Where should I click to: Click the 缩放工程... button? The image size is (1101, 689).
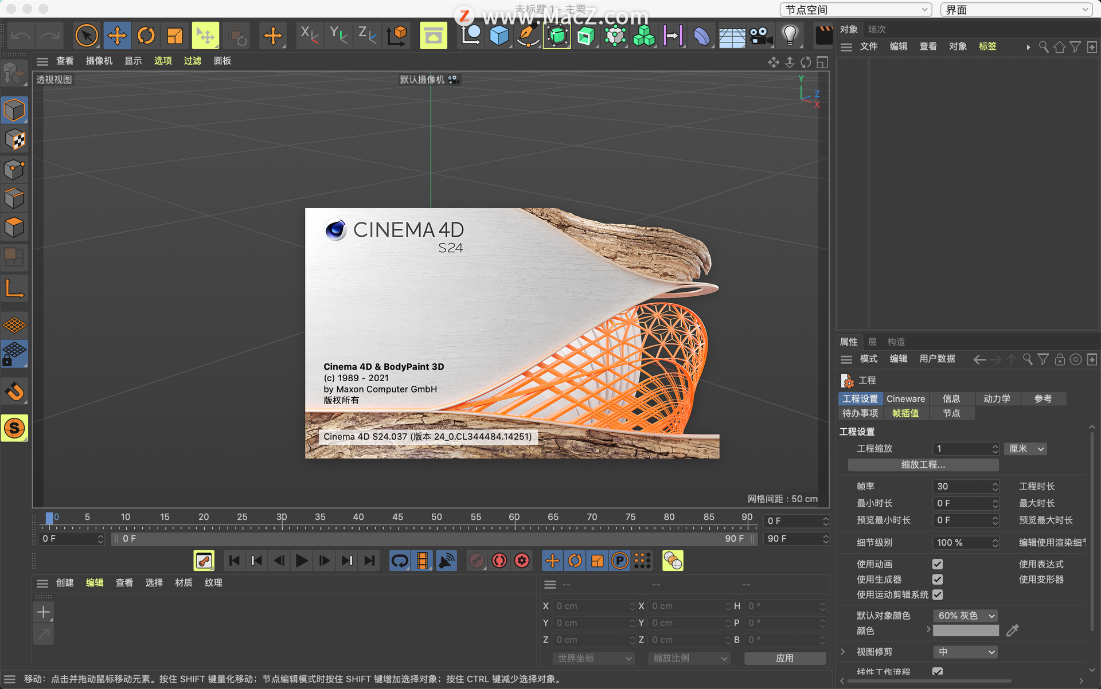coord(923,465)
